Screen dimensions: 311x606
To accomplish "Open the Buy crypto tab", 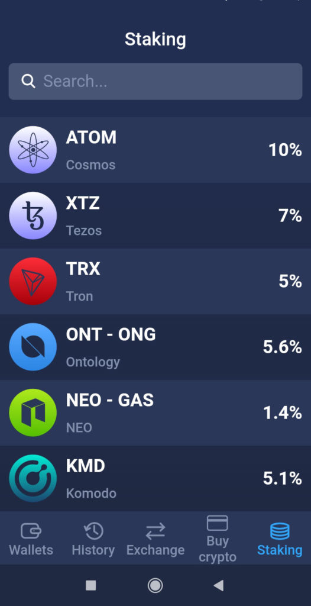I will pos(218,539).
